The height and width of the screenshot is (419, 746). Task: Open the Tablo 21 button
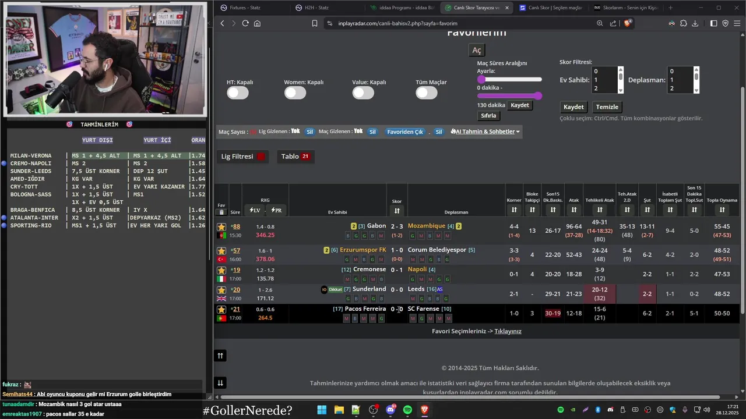tap(295, 157)
